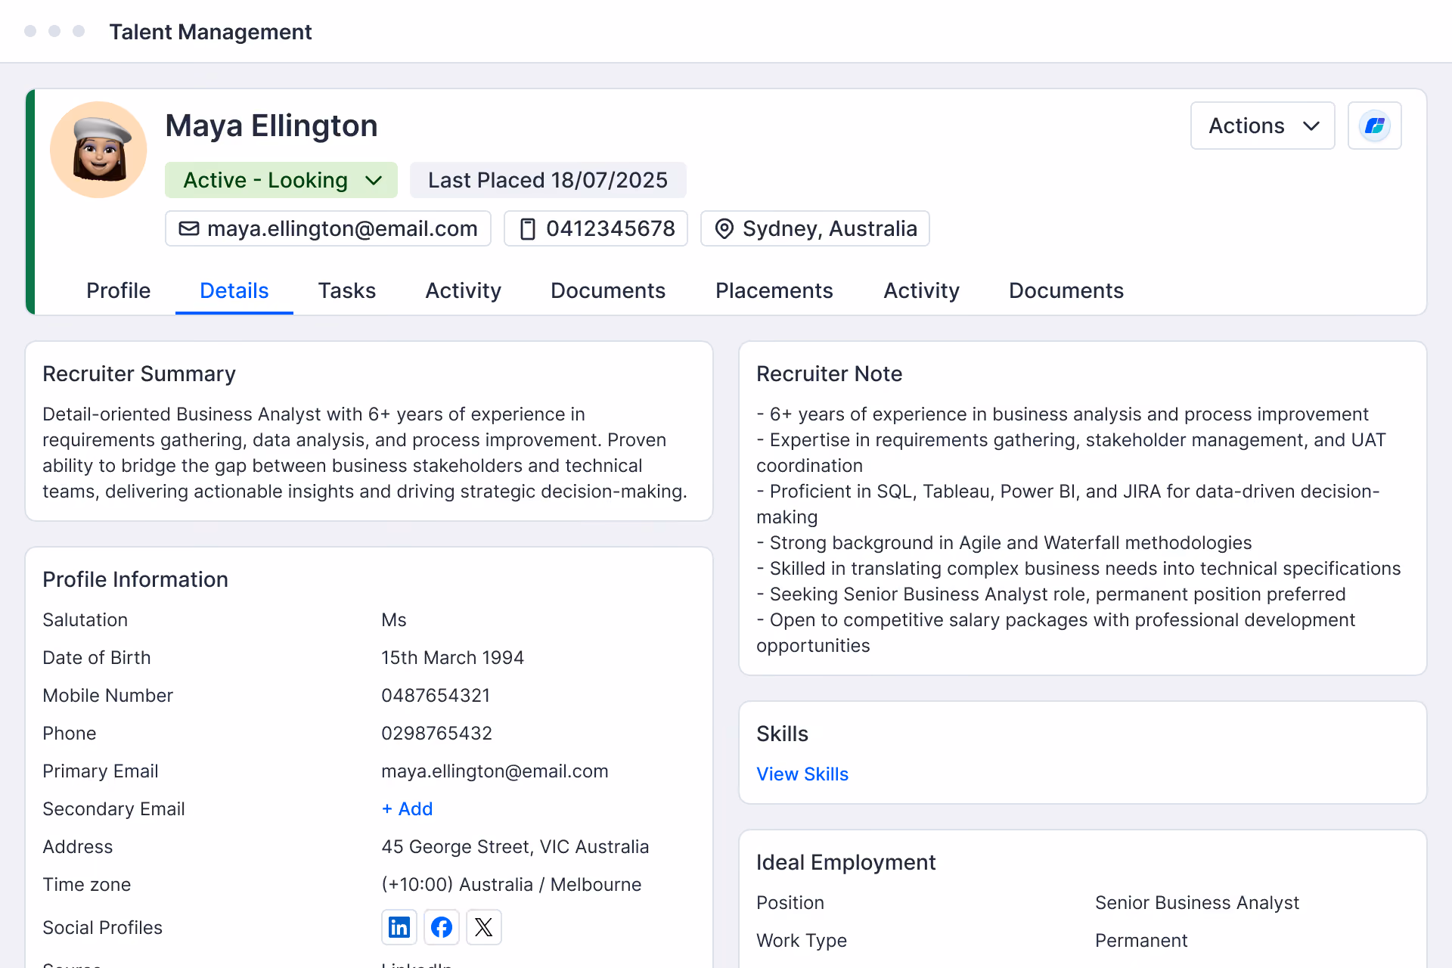The image size is (1452, 968).
Task: Click the maya.ellington@email.com header chip
Action: coord(328,228)
